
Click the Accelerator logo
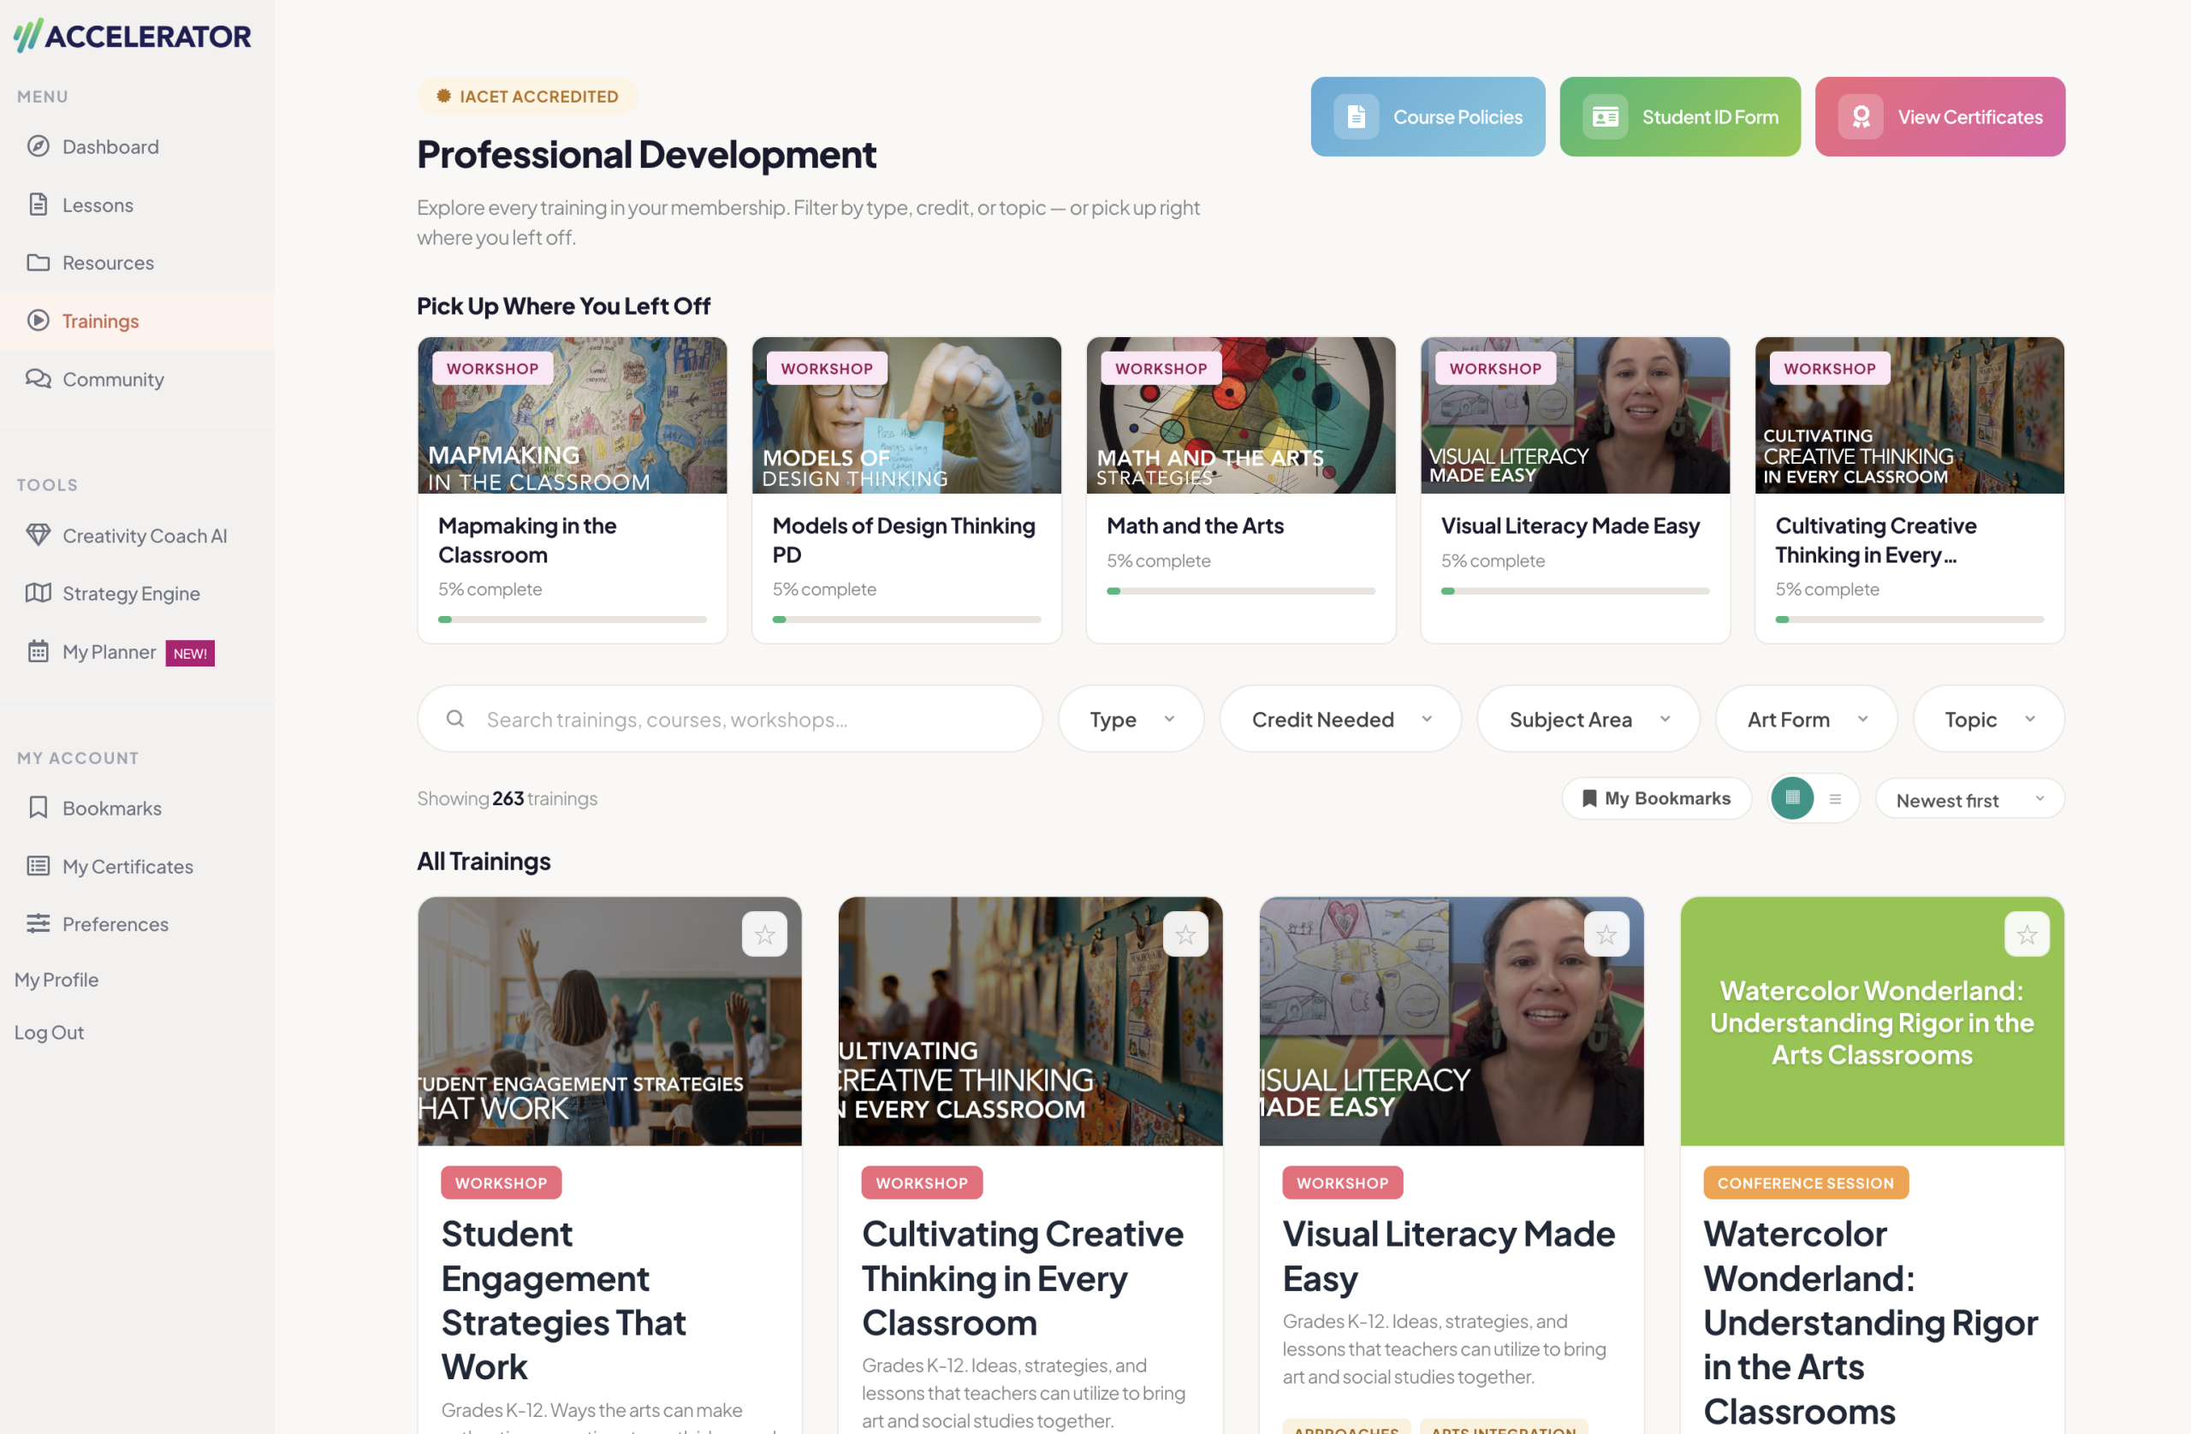pyautogui.click(x=132, y=36)
